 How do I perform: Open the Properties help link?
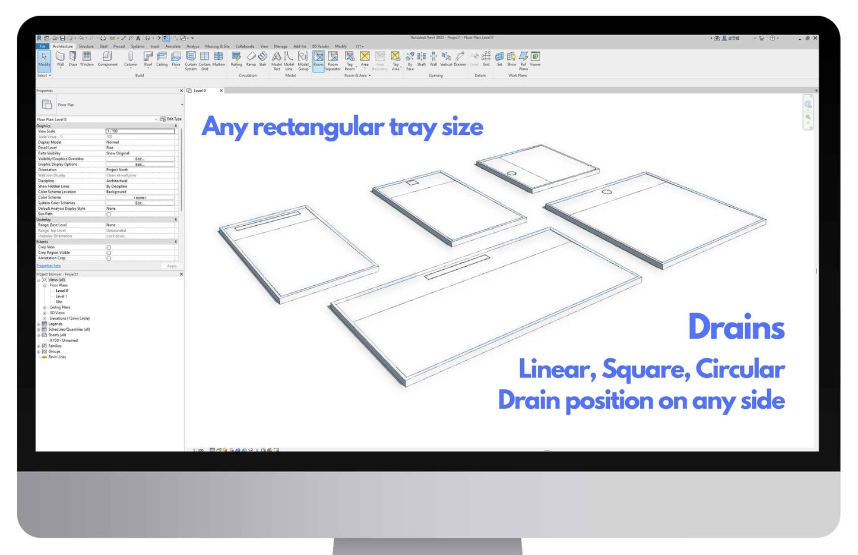click(x=49, y=266)
